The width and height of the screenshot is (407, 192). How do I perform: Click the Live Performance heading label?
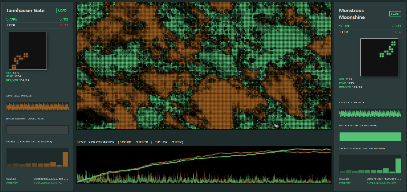(x=130, y=142)
